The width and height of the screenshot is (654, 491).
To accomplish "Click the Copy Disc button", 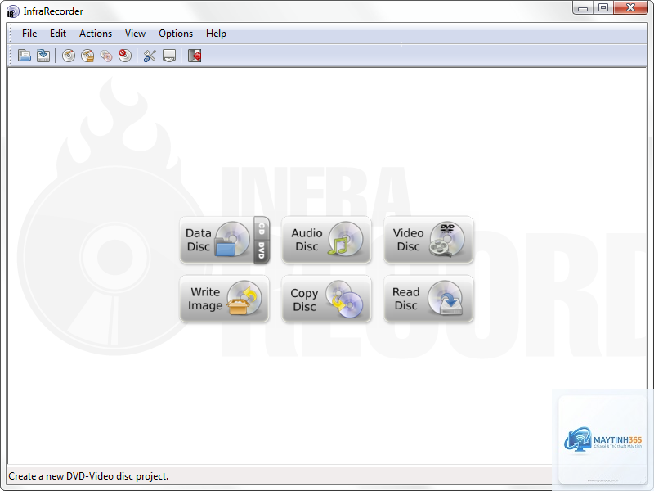I will coord(326,299).
